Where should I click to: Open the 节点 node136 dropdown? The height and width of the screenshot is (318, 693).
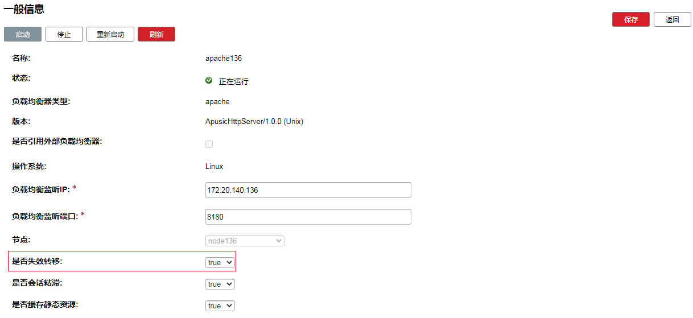245,241
